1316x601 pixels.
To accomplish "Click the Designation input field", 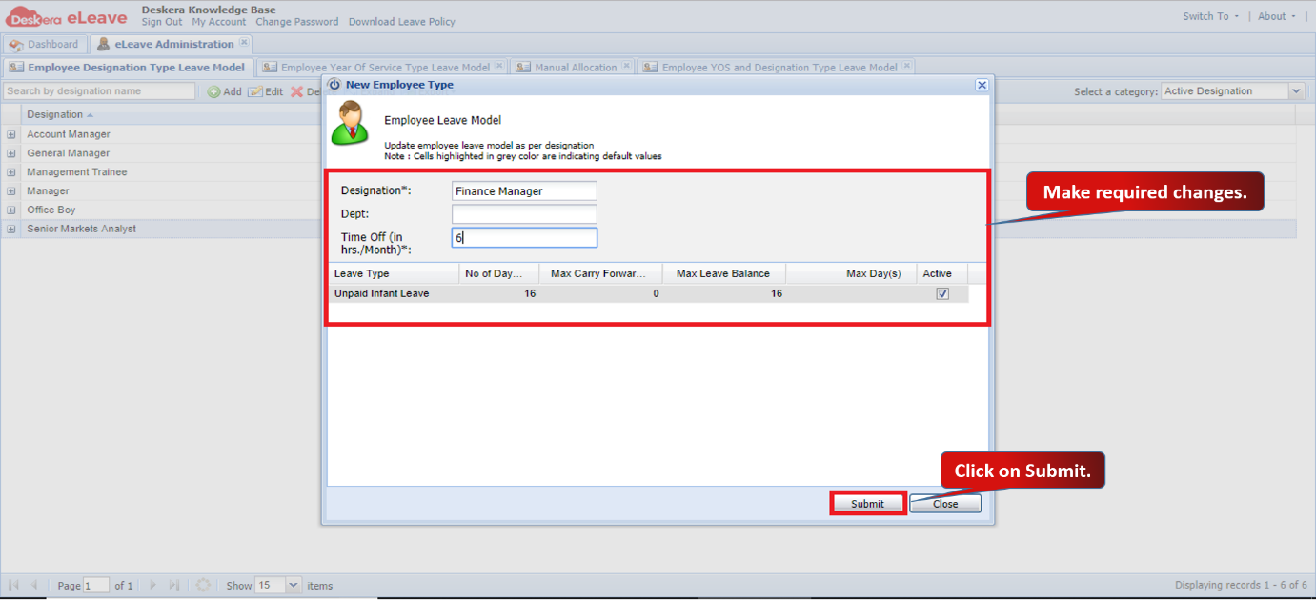I will [x=524, y=190].
